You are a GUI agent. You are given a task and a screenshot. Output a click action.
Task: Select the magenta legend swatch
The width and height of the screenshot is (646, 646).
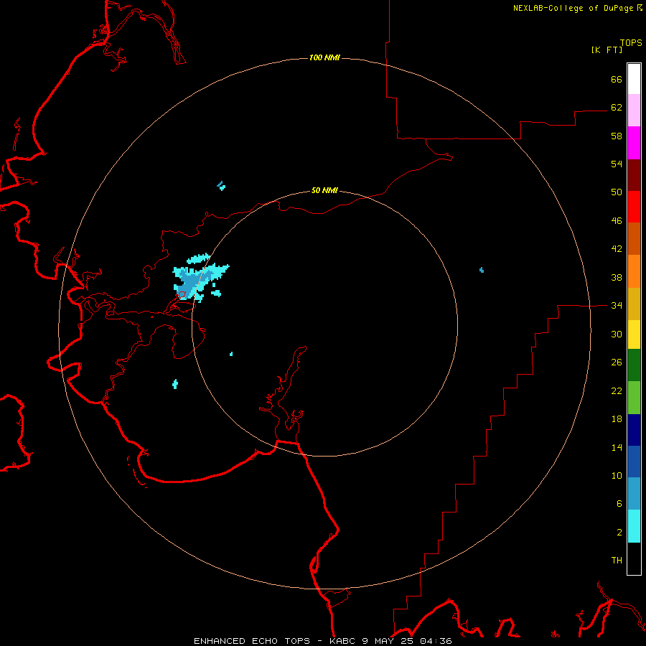click(634, 143)
